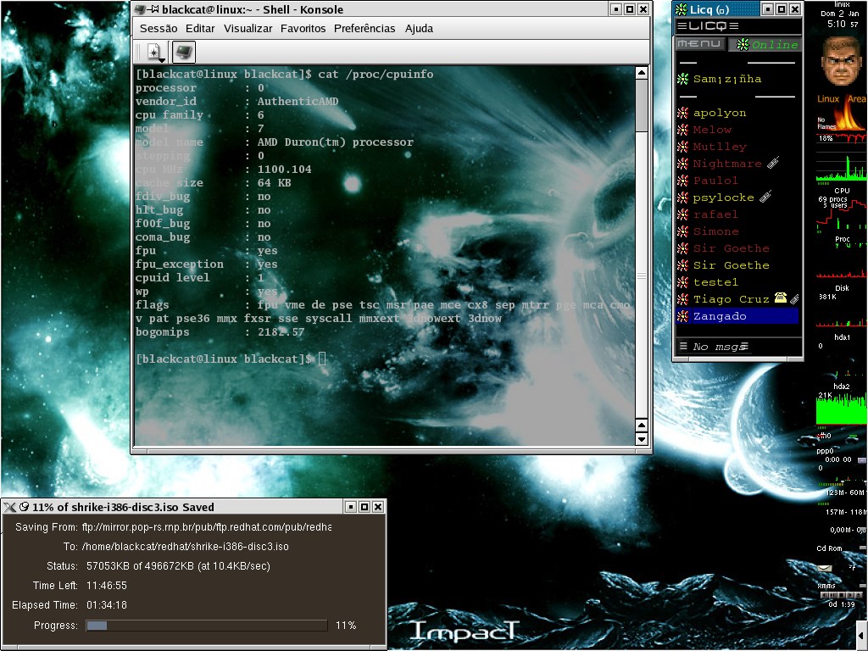This screenshot has width=868, height=651.
Task: Open the Sessão menu in Konsole
Action: tap(159, 28)
